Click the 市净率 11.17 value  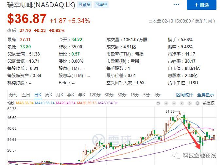[x=190, y=54]
